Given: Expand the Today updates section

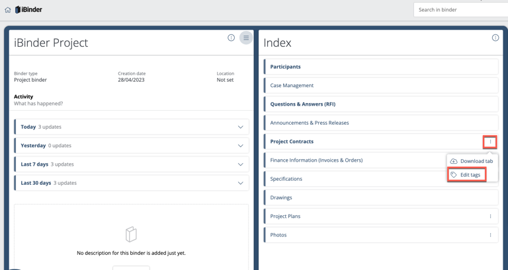Looking at the screenshot, I should [x=241, y=127].
